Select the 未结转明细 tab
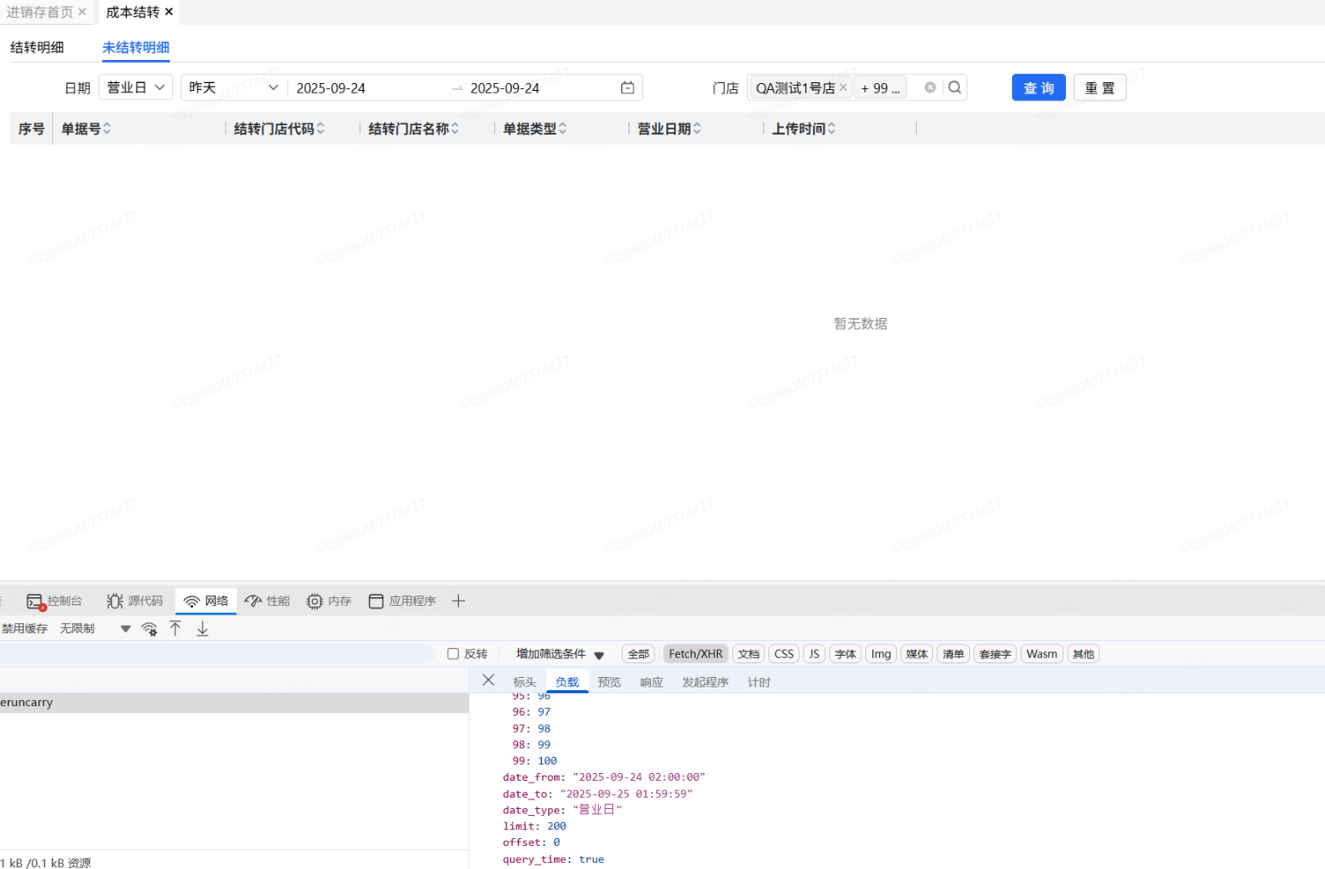 (x=136, y=48)
